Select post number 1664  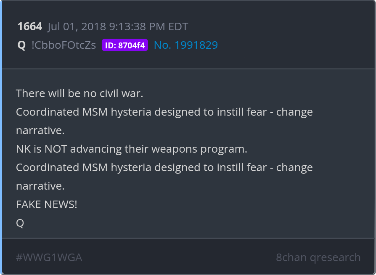click(x=30, y=26)
